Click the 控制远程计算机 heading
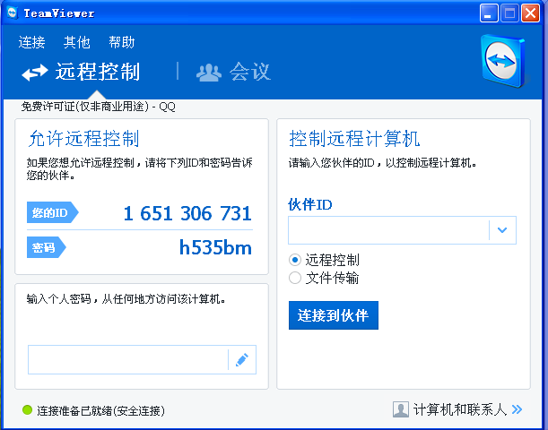The width and height of the screenshot is (548, 430). coord(354,139)
